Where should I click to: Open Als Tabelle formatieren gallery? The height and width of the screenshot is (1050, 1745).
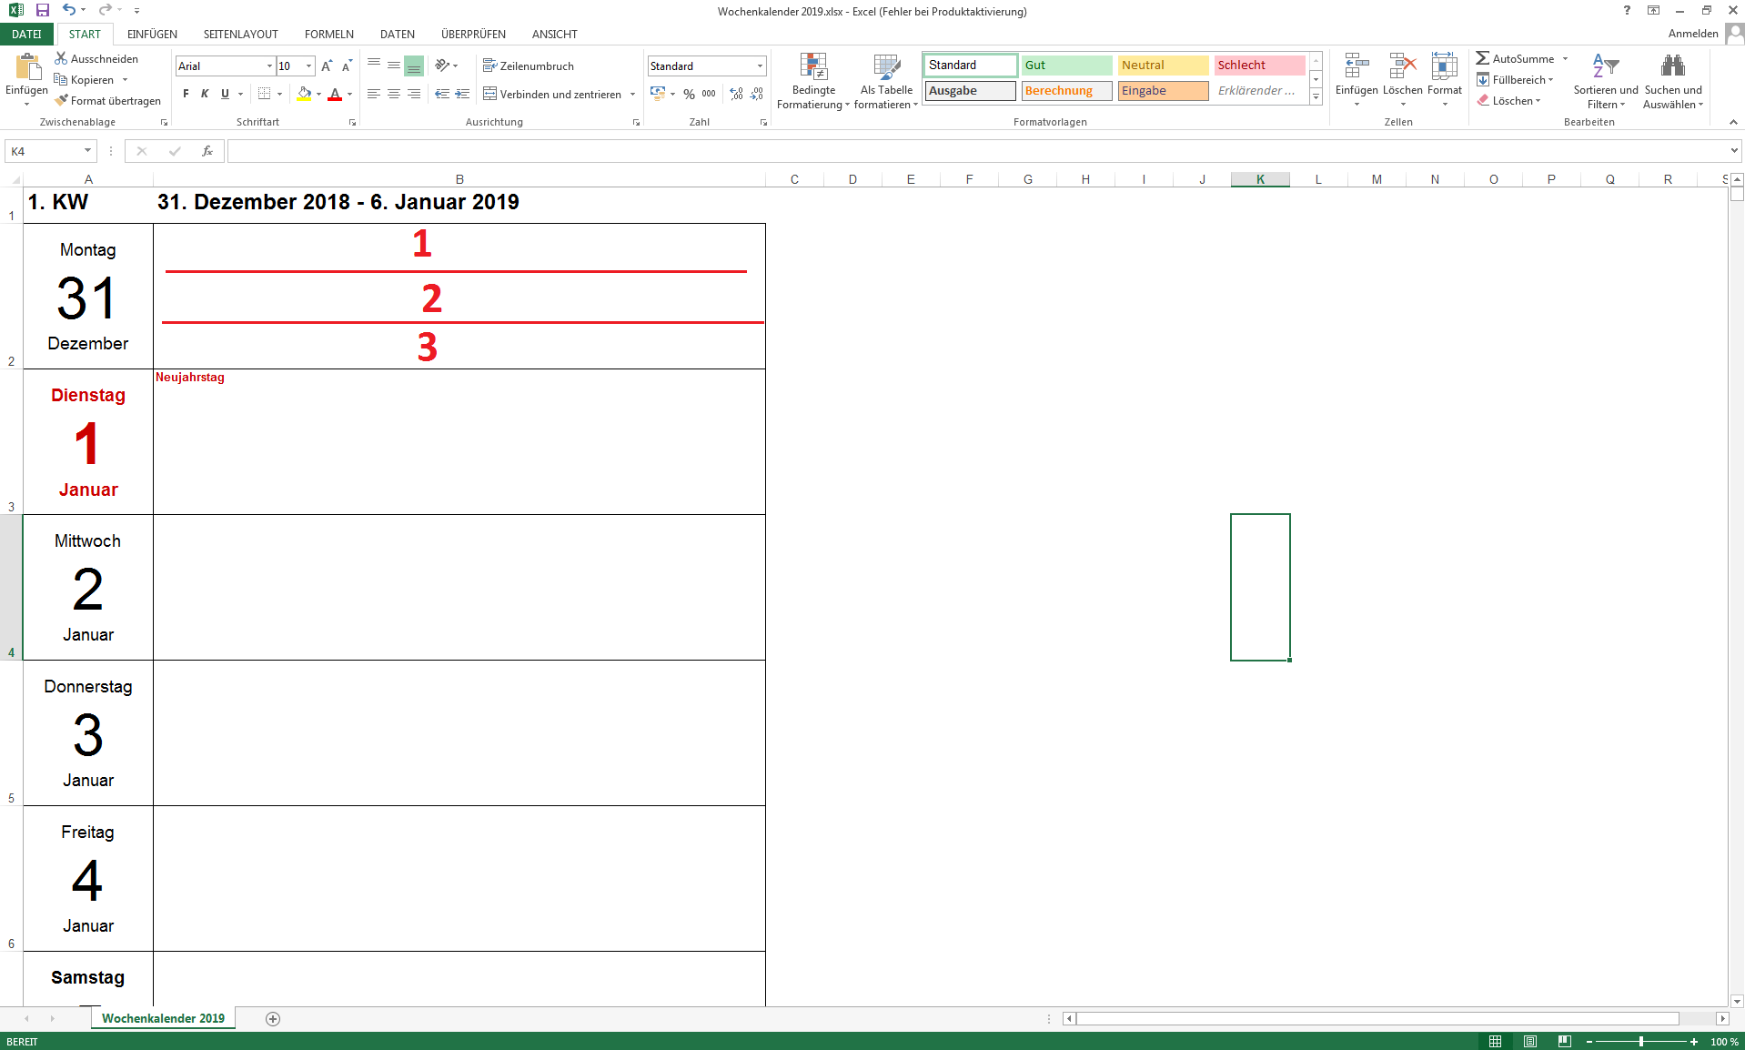coord(886,82)
